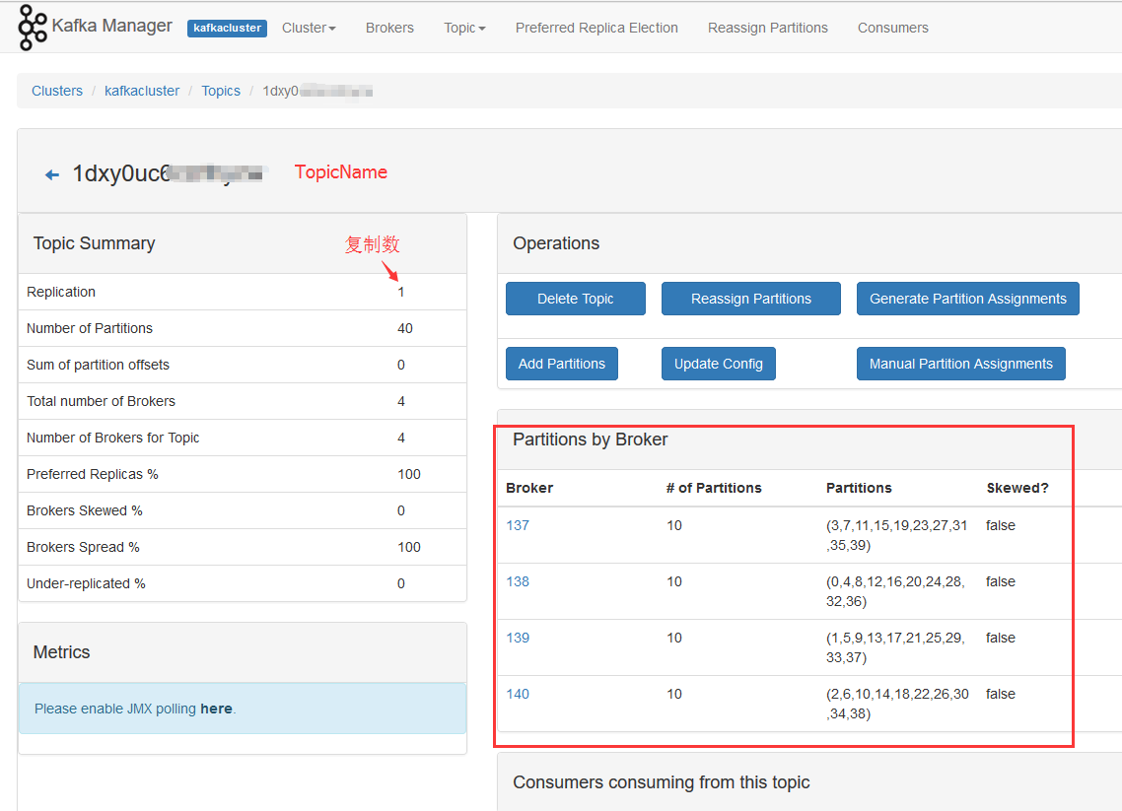
Task: Open the Cluster dropdown menu
Action: click(309, 28)
